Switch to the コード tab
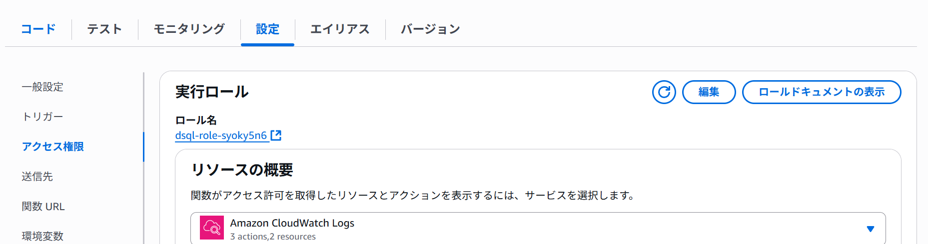928x244 pixels. pyautogui.click(x=38, y=29)
